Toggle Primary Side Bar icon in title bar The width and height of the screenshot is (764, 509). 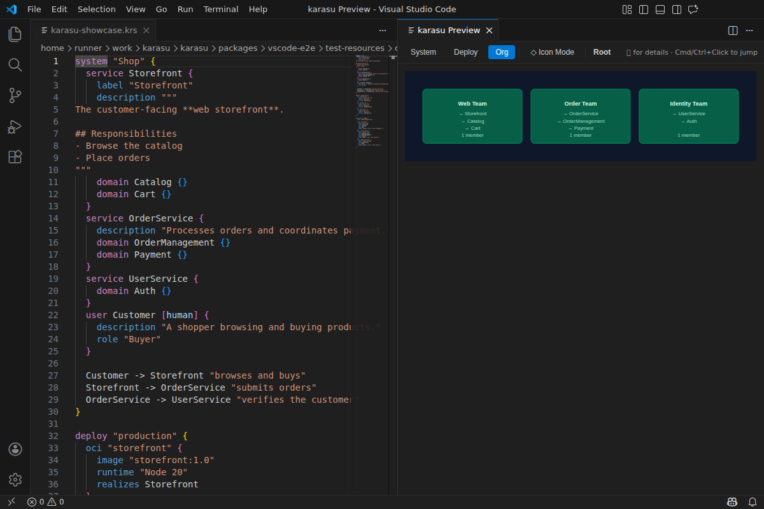coord(644,10)
